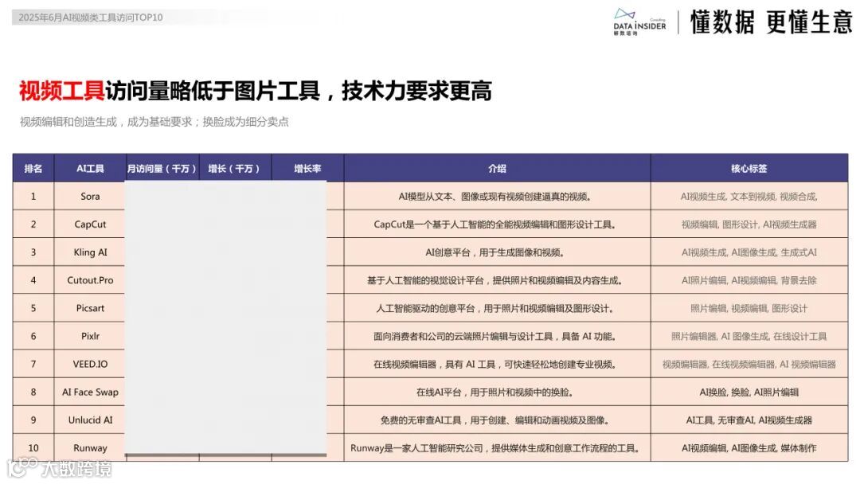Click rank number 9 cell
The height and width of the screenshot is (484, 860).
pyautogui.click(x=33, y=420)
